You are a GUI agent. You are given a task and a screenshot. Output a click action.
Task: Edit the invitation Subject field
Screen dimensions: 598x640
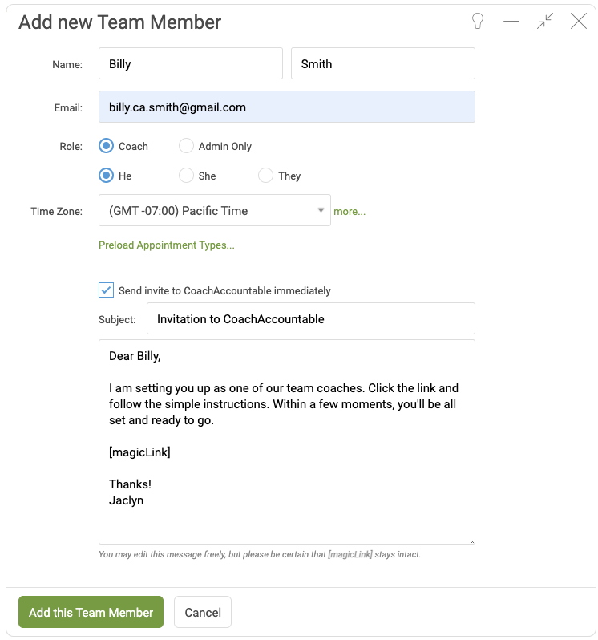(311, 318)
